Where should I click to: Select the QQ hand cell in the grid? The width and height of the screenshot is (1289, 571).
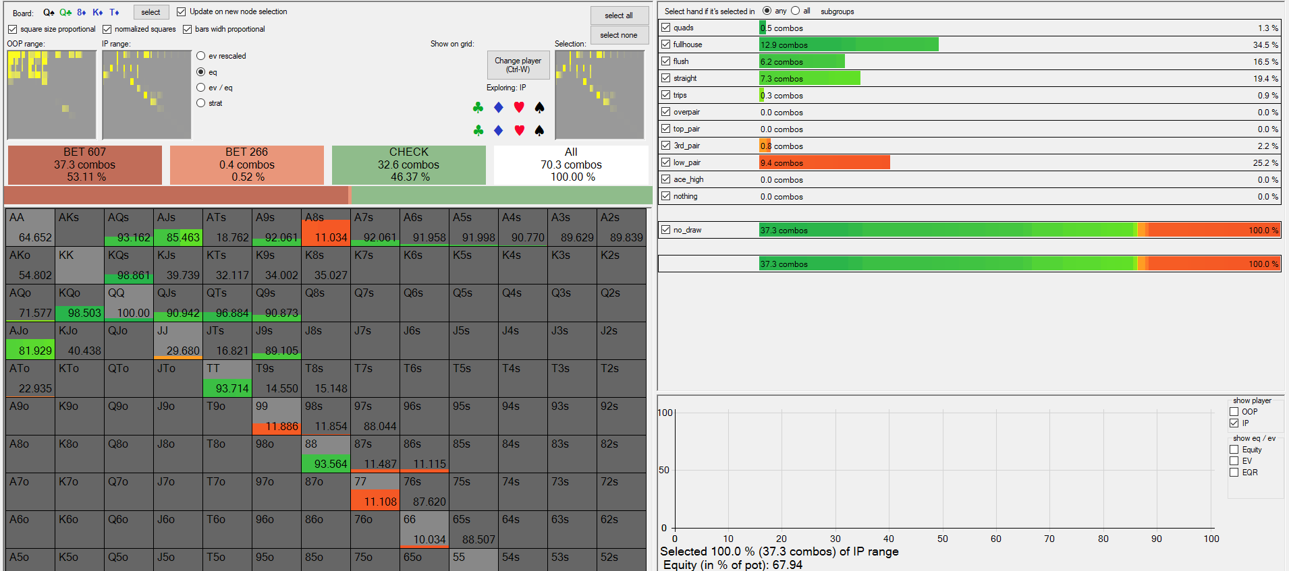point(129,303)
